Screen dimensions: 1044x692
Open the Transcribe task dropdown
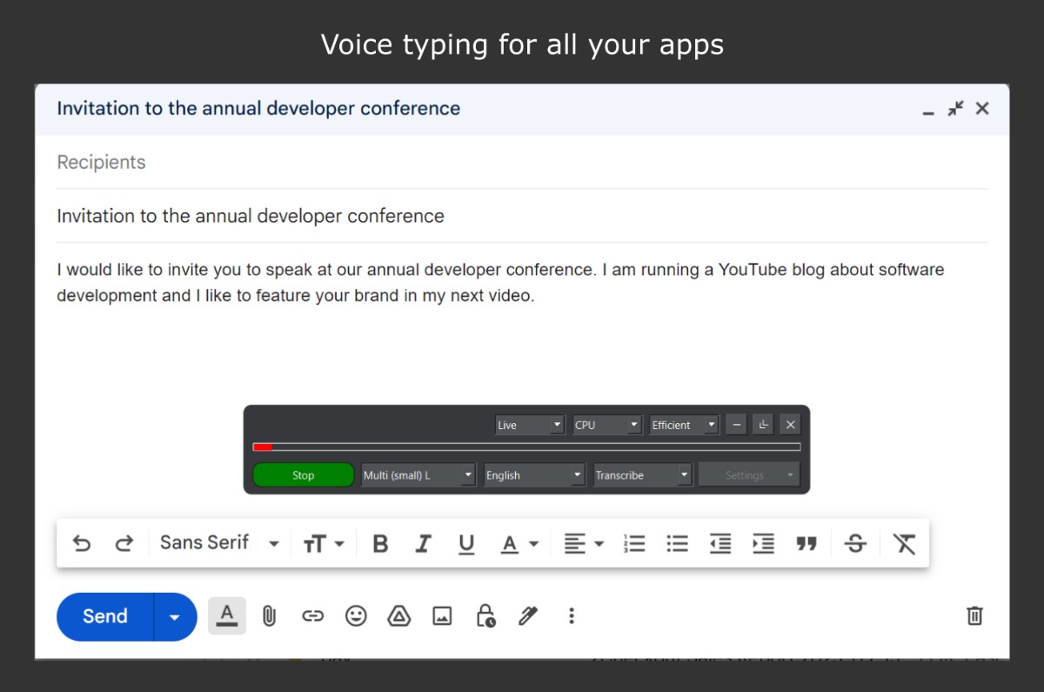click(x=643, y=475)
